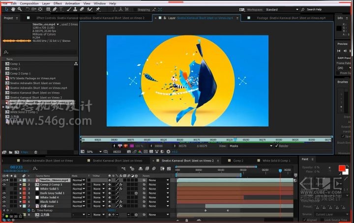Select Comp 1 in the Project panel
354x223 pixels.
(15, 64)
